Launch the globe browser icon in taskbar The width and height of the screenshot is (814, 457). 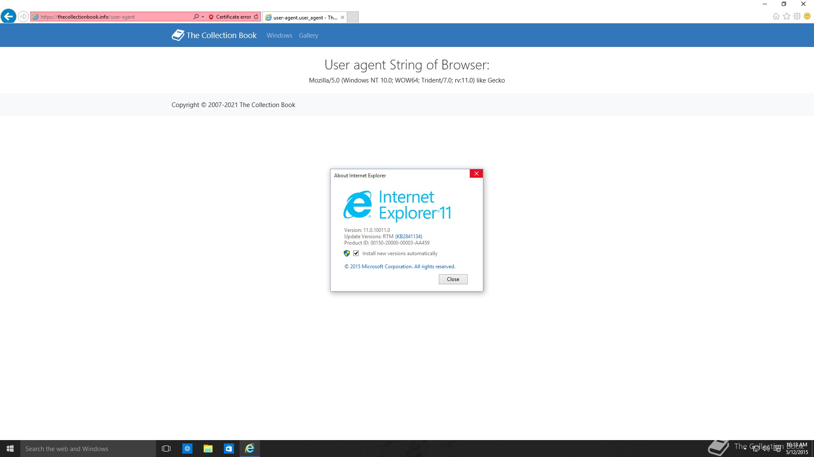tap(187, 449)
